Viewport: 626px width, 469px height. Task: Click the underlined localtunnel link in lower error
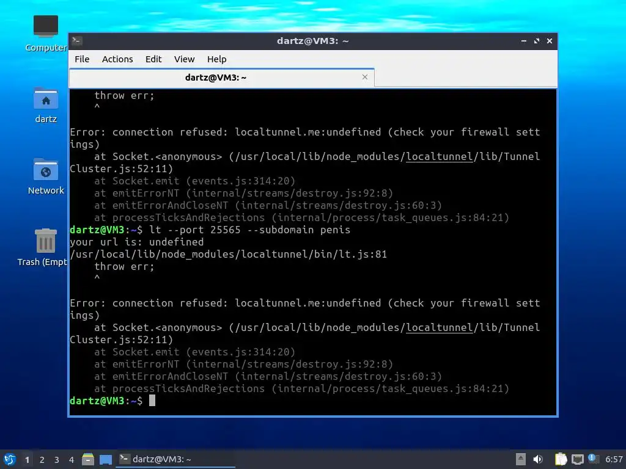[x=439, y=327]
